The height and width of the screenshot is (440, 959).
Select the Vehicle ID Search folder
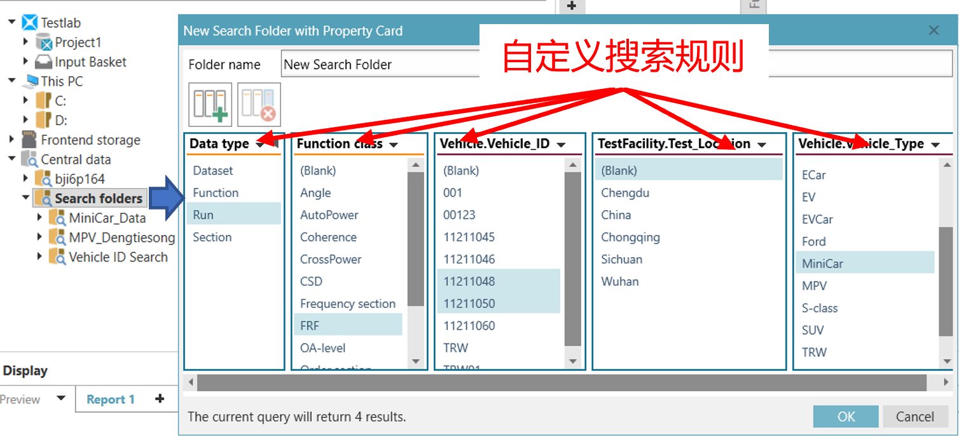(x=118, y=257)
